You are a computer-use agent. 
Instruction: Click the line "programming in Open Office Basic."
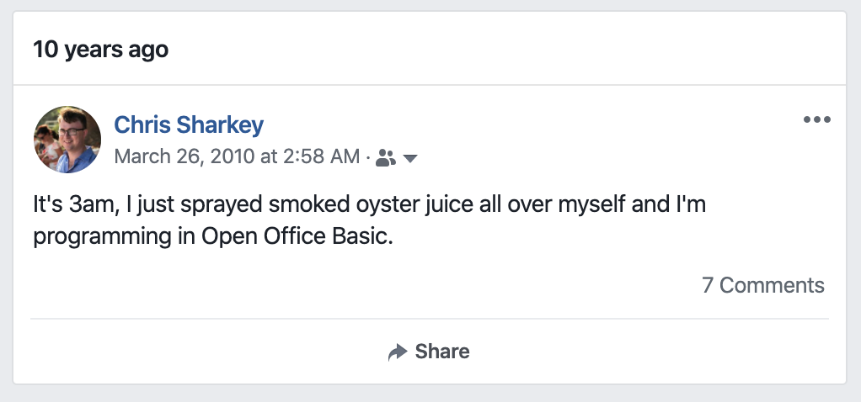pyautogui.click(x=213, y=237)
